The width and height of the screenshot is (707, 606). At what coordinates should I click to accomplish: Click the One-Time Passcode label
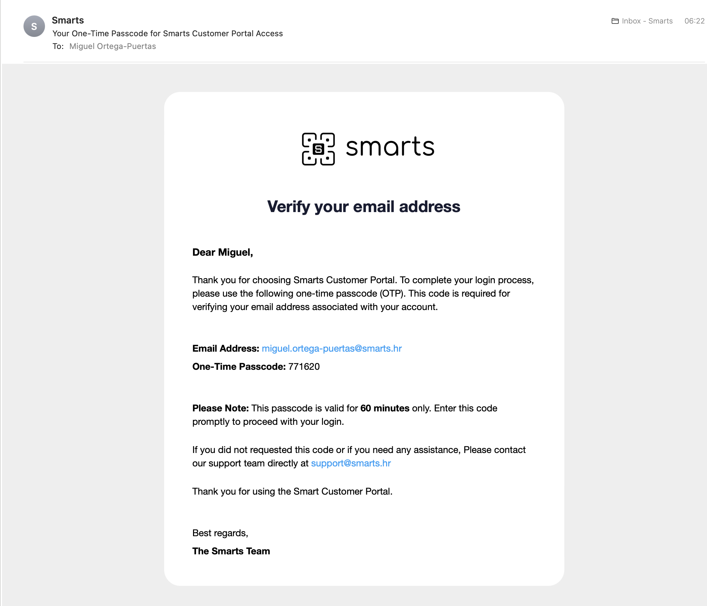point(239,367)
